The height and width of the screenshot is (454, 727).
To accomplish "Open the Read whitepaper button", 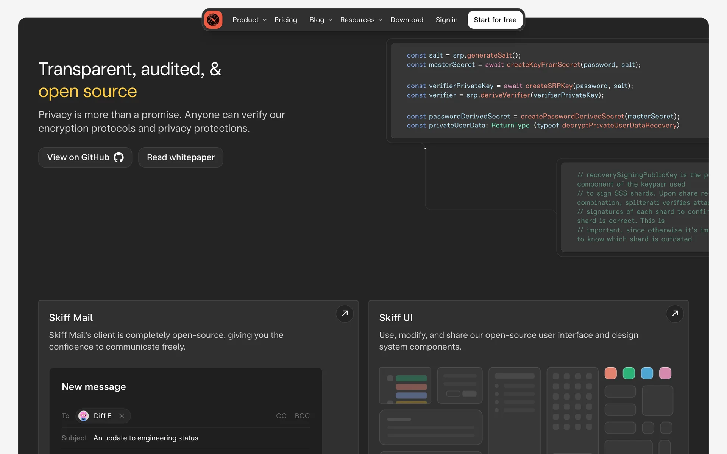I will point(181,157).
